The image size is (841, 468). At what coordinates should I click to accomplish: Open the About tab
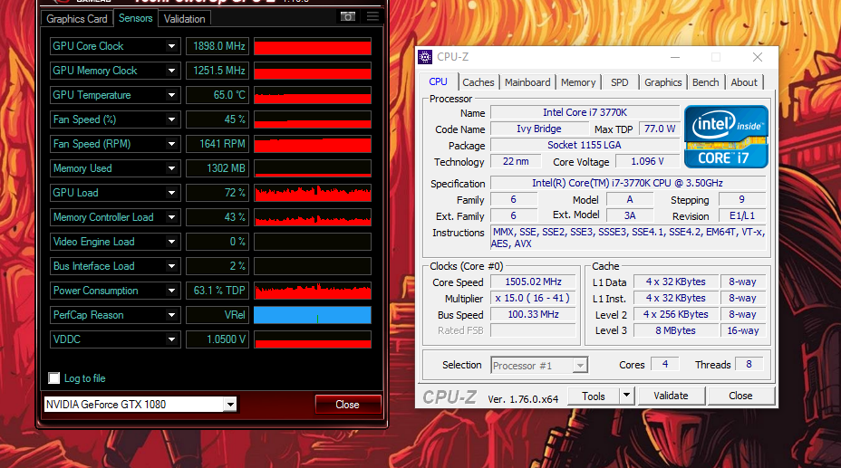click(x=744, y=82)
